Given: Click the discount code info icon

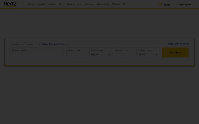Looking at the screenshot, I should click(x=67, y=44).
